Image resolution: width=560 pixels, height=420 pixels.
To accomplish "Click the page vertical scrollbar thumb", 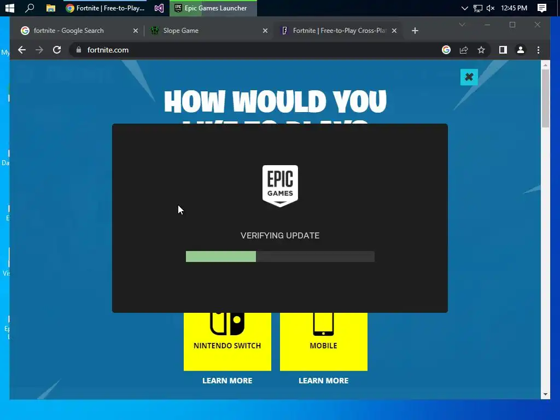I will tap(545, 98).
